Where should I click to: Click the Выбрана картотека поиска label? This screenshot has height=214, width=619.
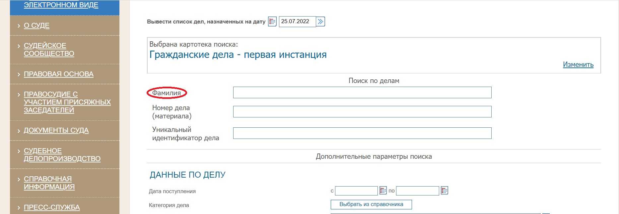(193, 44)
